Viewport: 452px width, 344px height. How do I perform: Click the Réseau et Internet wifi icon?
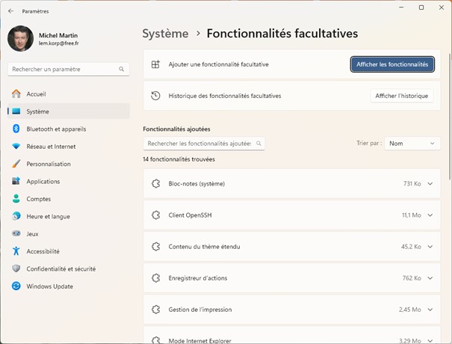16,147
